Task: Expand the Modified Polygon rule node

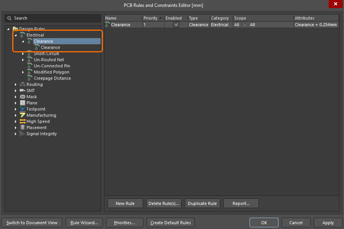Action: [23, 72]
